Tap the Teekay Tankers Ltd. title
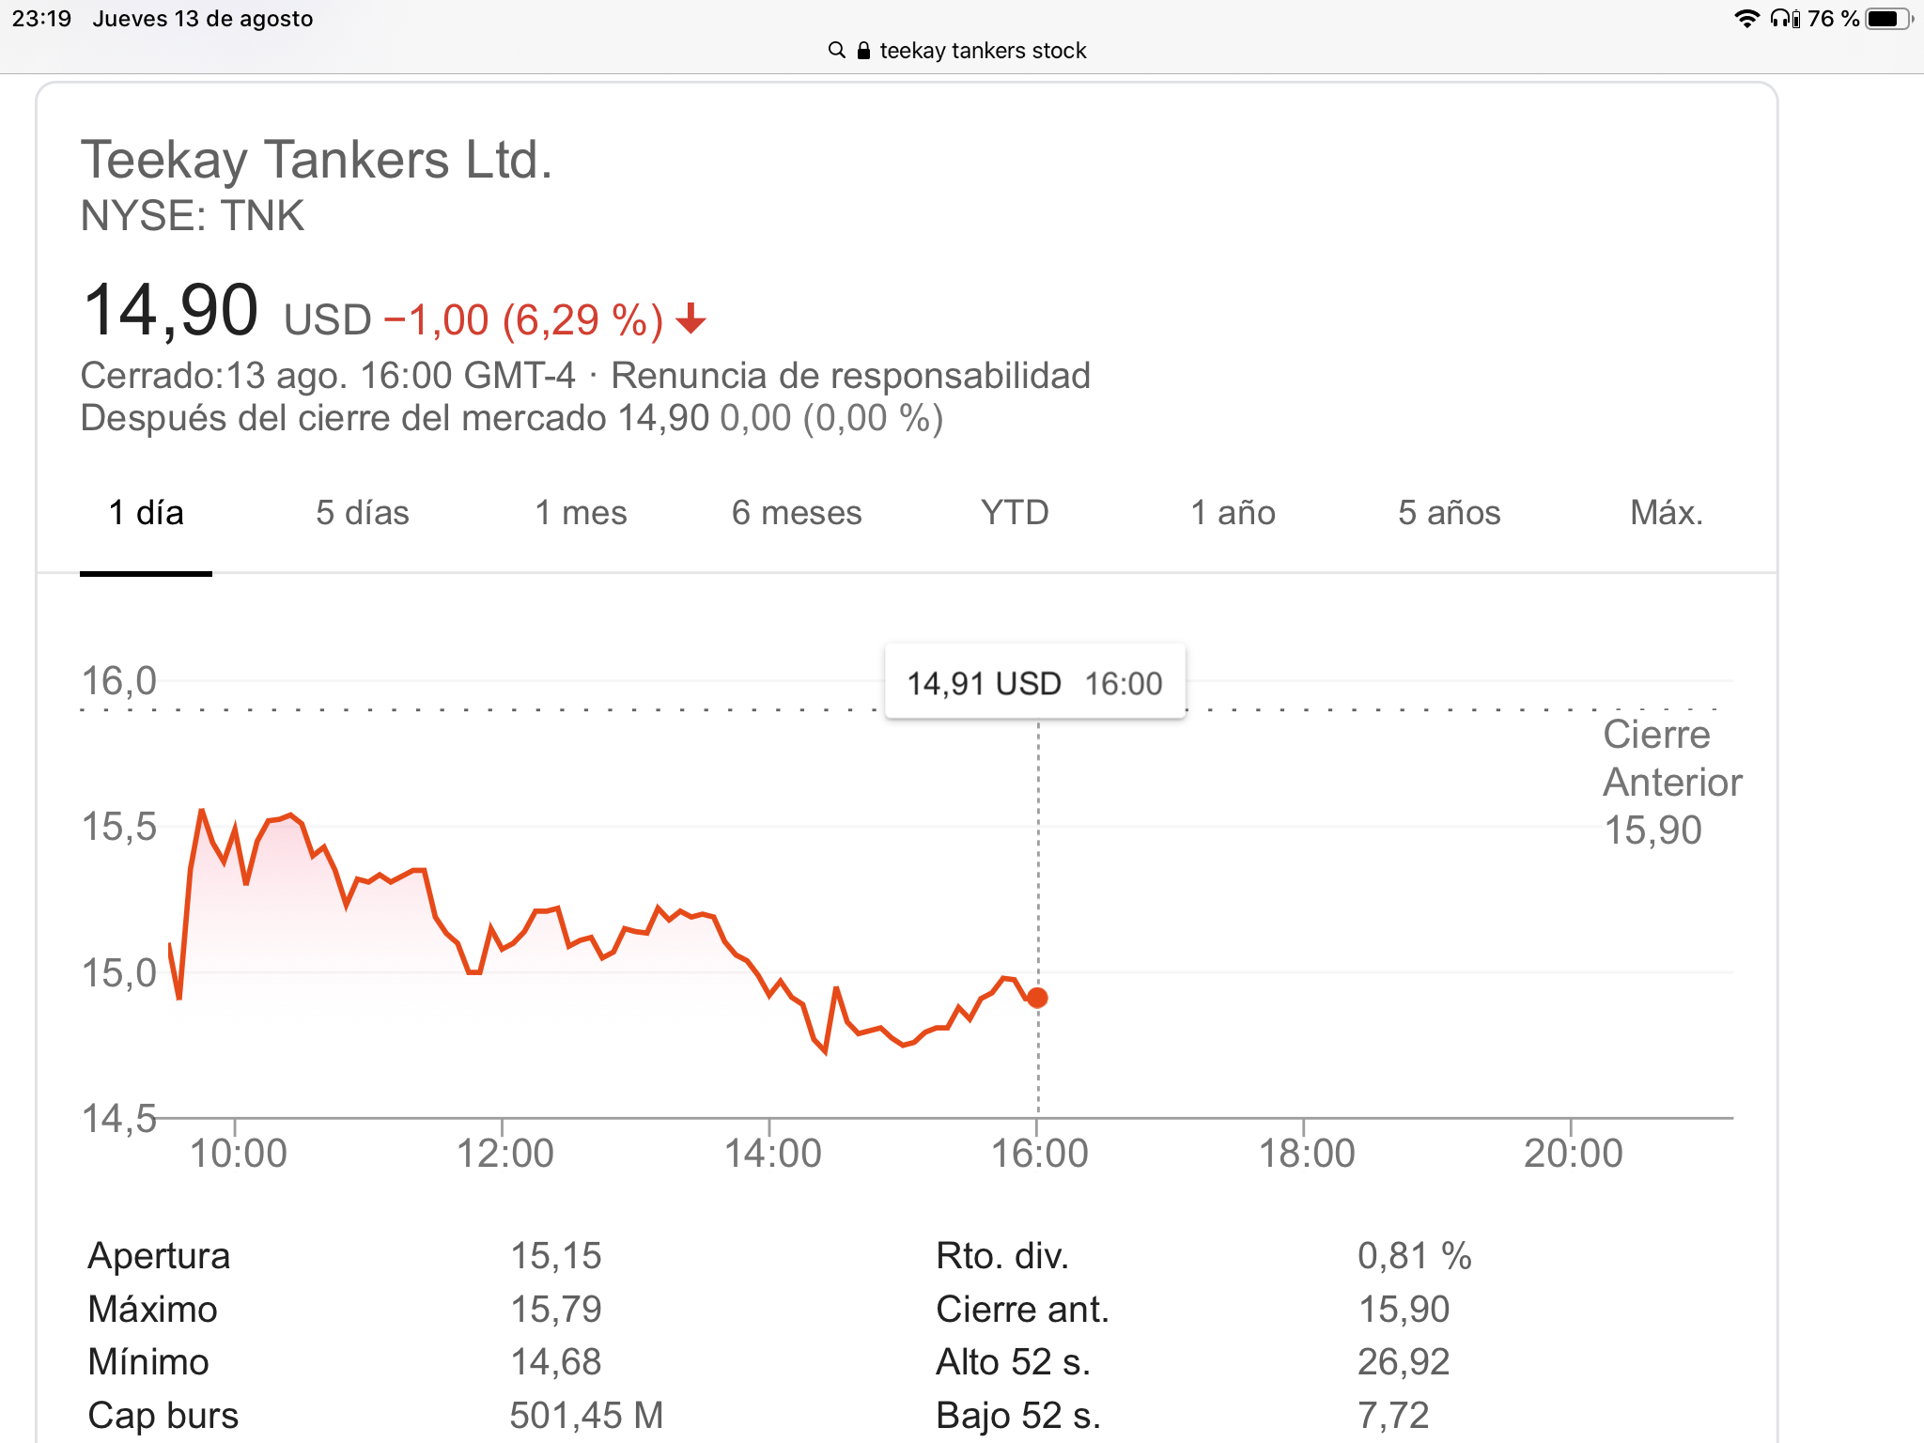1924x1443 pixels. pos(317,160)
